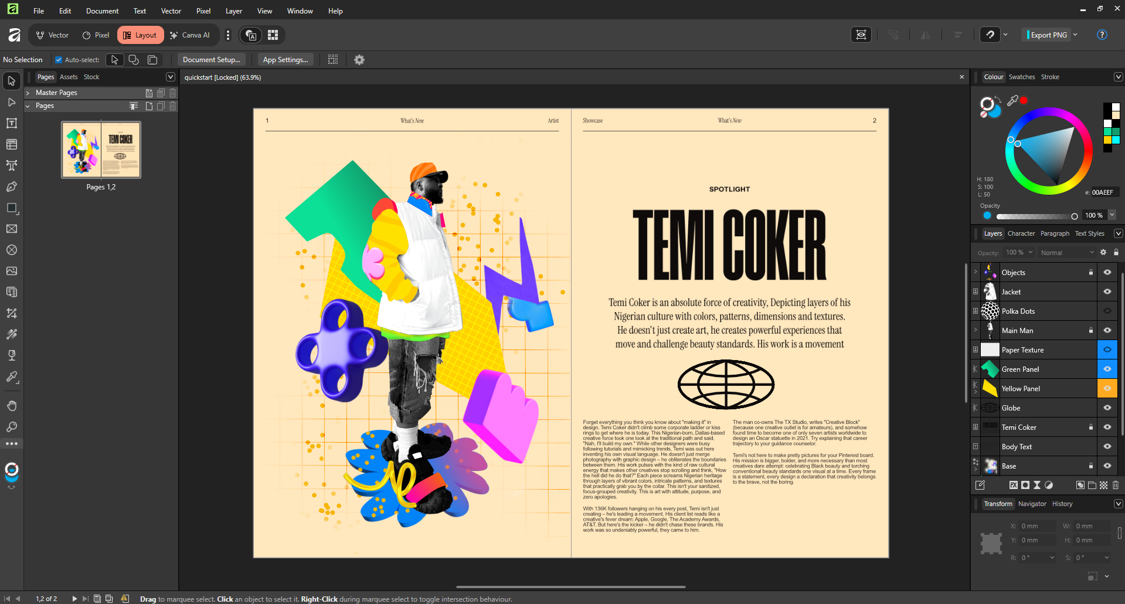Select the Hand view tool
Image resolution: width=1125 pixels, height=604 pixels.
[12, 406]
